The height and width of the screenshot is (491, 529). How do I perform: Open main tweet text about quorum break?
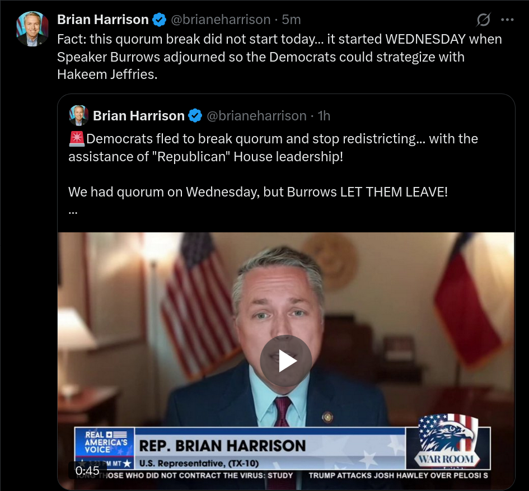pyautogui.click(x=279, y=57)
